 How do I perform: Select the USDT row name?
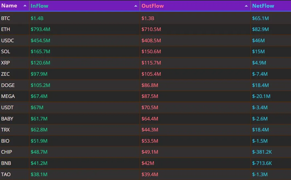tap(7, 108)
